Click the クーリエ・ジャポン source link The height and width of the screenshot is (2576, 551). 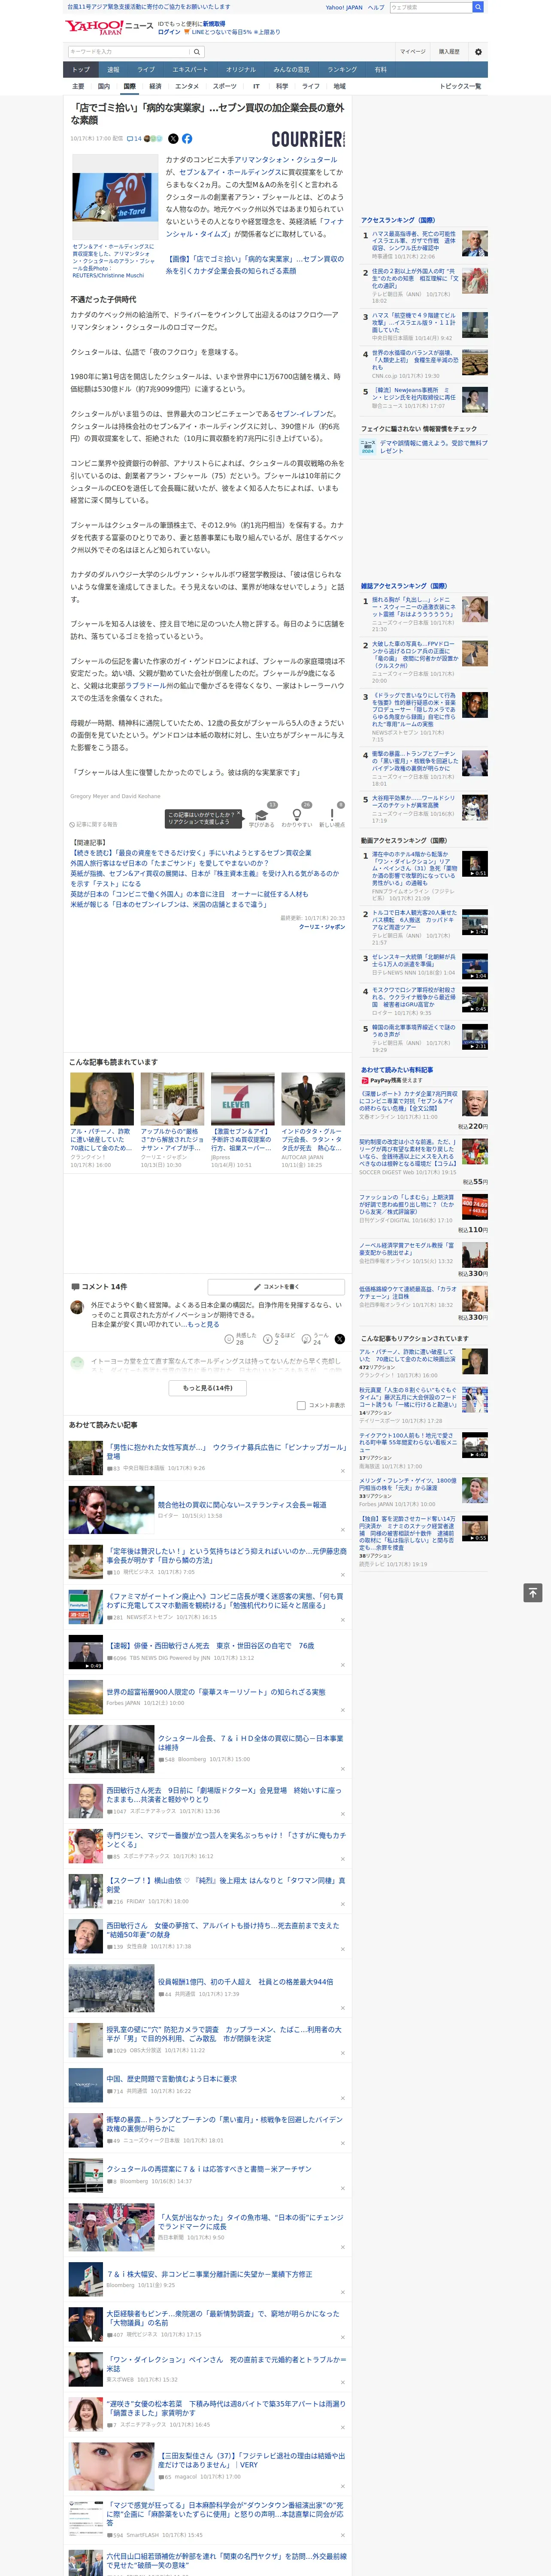pos(322,926)
